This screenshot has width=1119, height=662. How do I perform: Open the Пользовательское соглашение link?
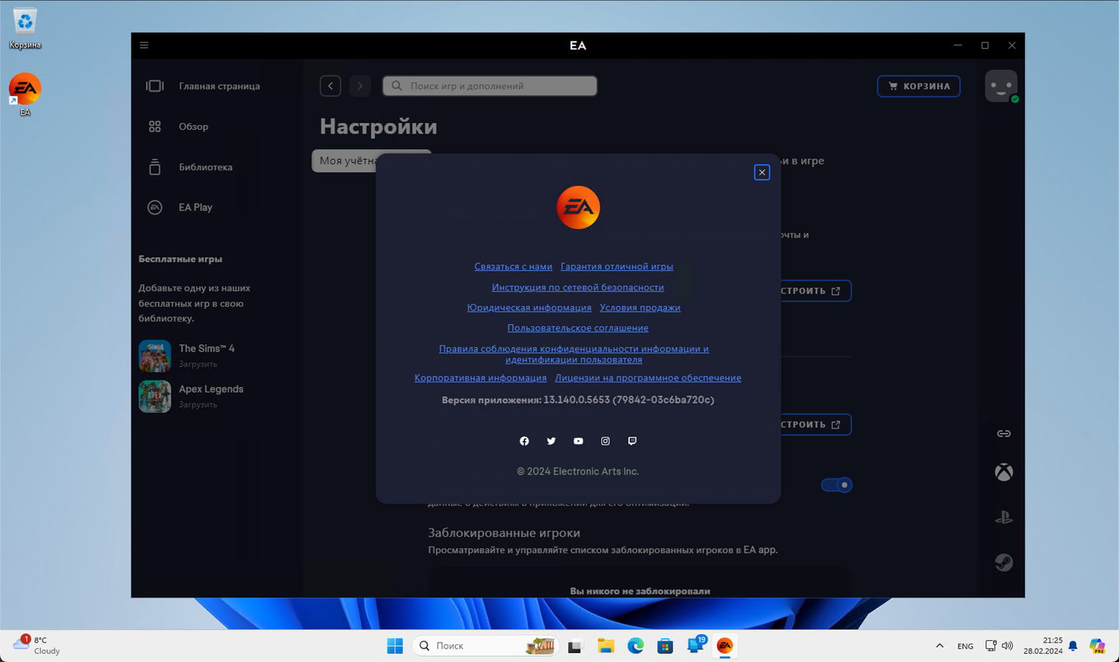pyautogui.click(x=578, y=328)
